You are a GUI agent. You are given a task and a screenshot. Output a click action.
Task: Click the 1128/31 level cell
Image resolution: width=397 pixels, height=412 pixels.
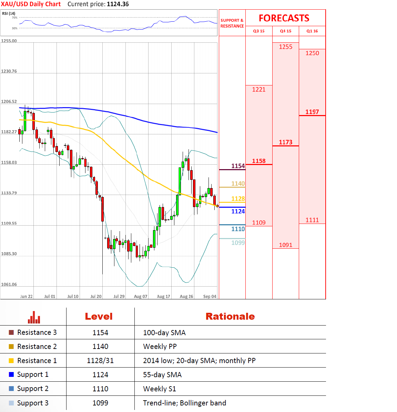[100, 360]
